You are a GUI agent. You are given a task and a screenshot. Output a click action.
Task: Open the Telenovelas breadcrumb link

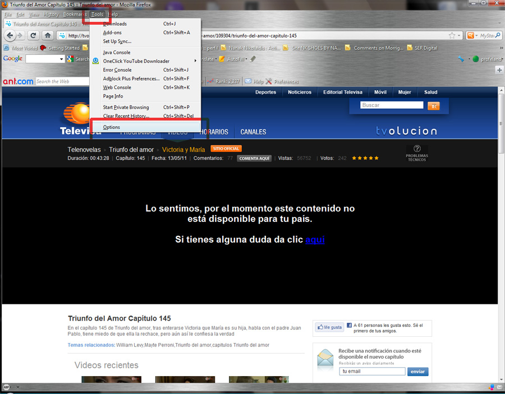tap(84, 150)
